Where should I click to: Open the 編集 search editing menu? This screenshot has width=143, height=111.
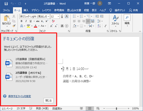pos(127,21)
